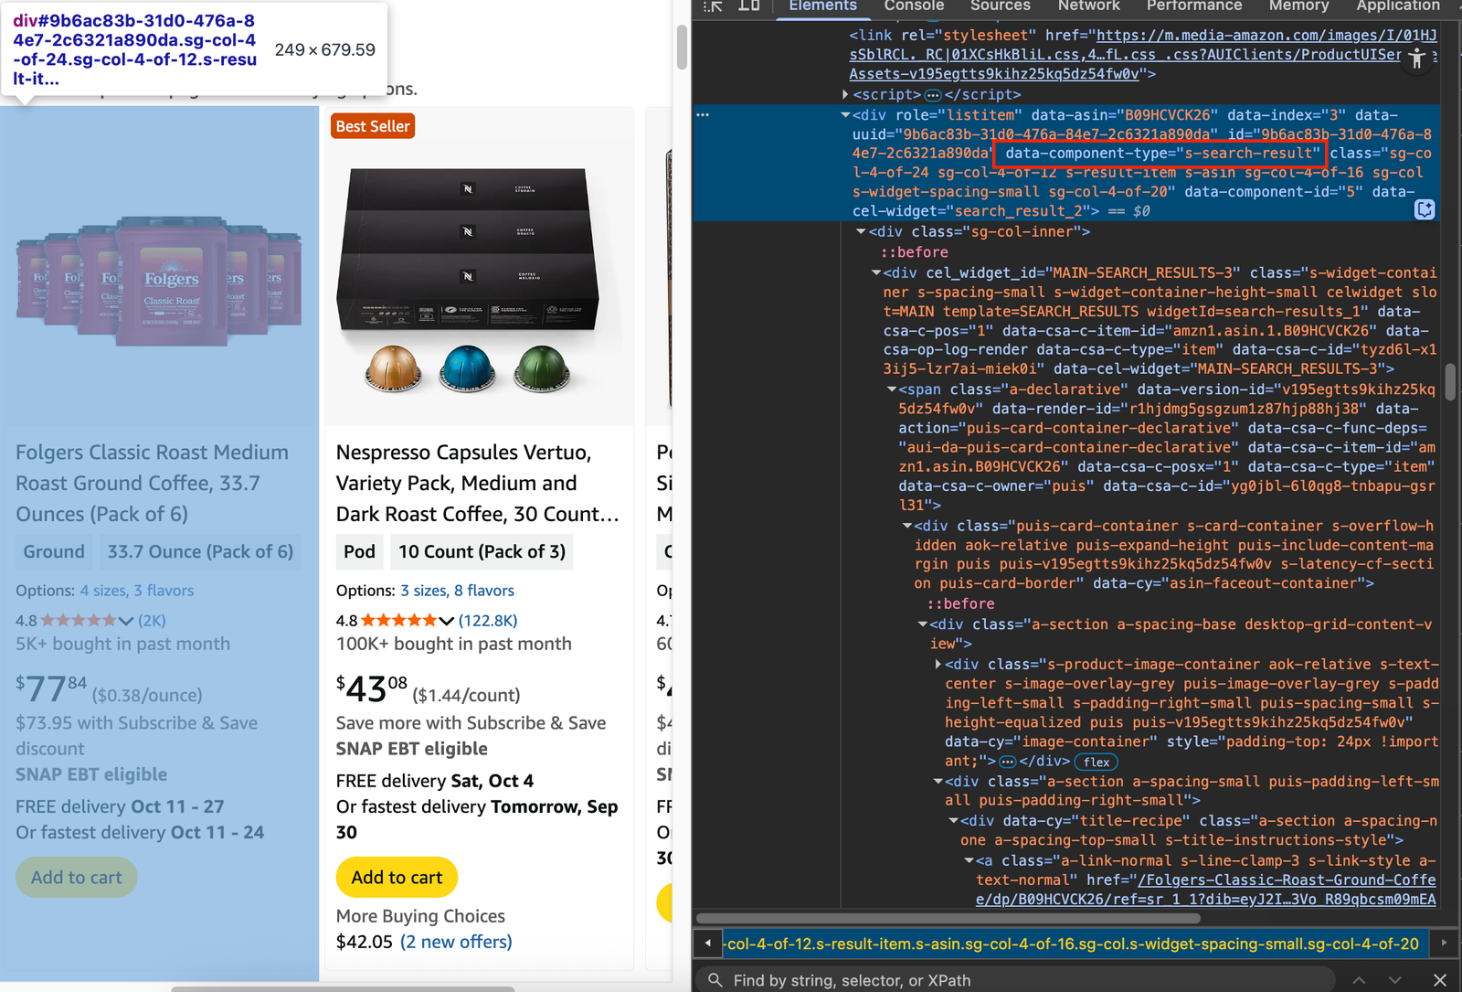Open the Folgers 4.8 star rating dropdown
The height and width of the screenshot is (992, 1462).
tap(124, 620)
